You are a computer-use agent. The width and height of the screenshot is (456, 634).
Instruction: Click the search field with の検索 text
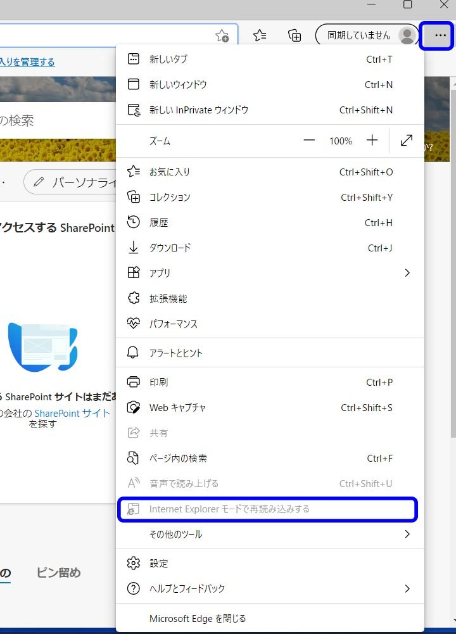(56, 120)
